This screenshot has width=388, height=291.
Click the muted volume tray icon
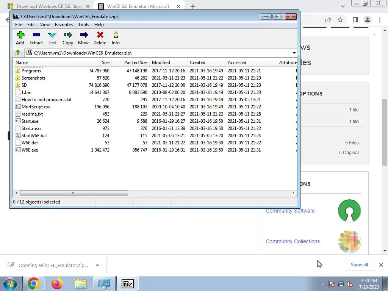tap(350, 284)
